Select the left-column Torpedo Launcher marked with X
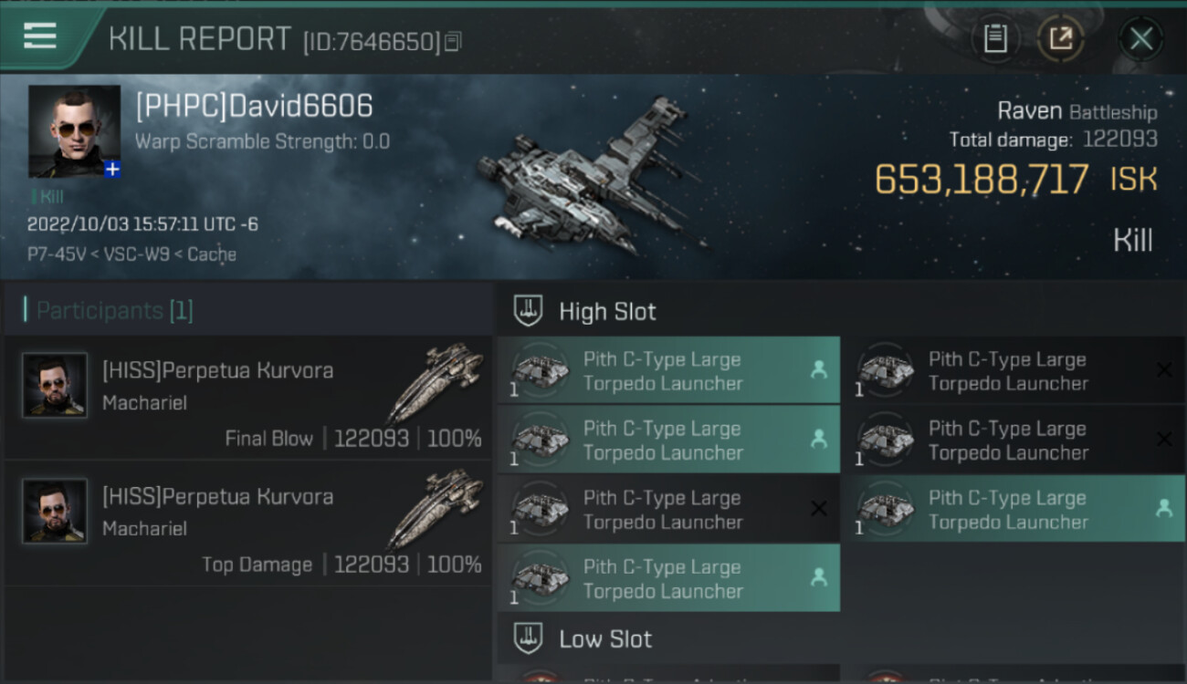This screenshot has height=684, width=1187. click(668, 509)
